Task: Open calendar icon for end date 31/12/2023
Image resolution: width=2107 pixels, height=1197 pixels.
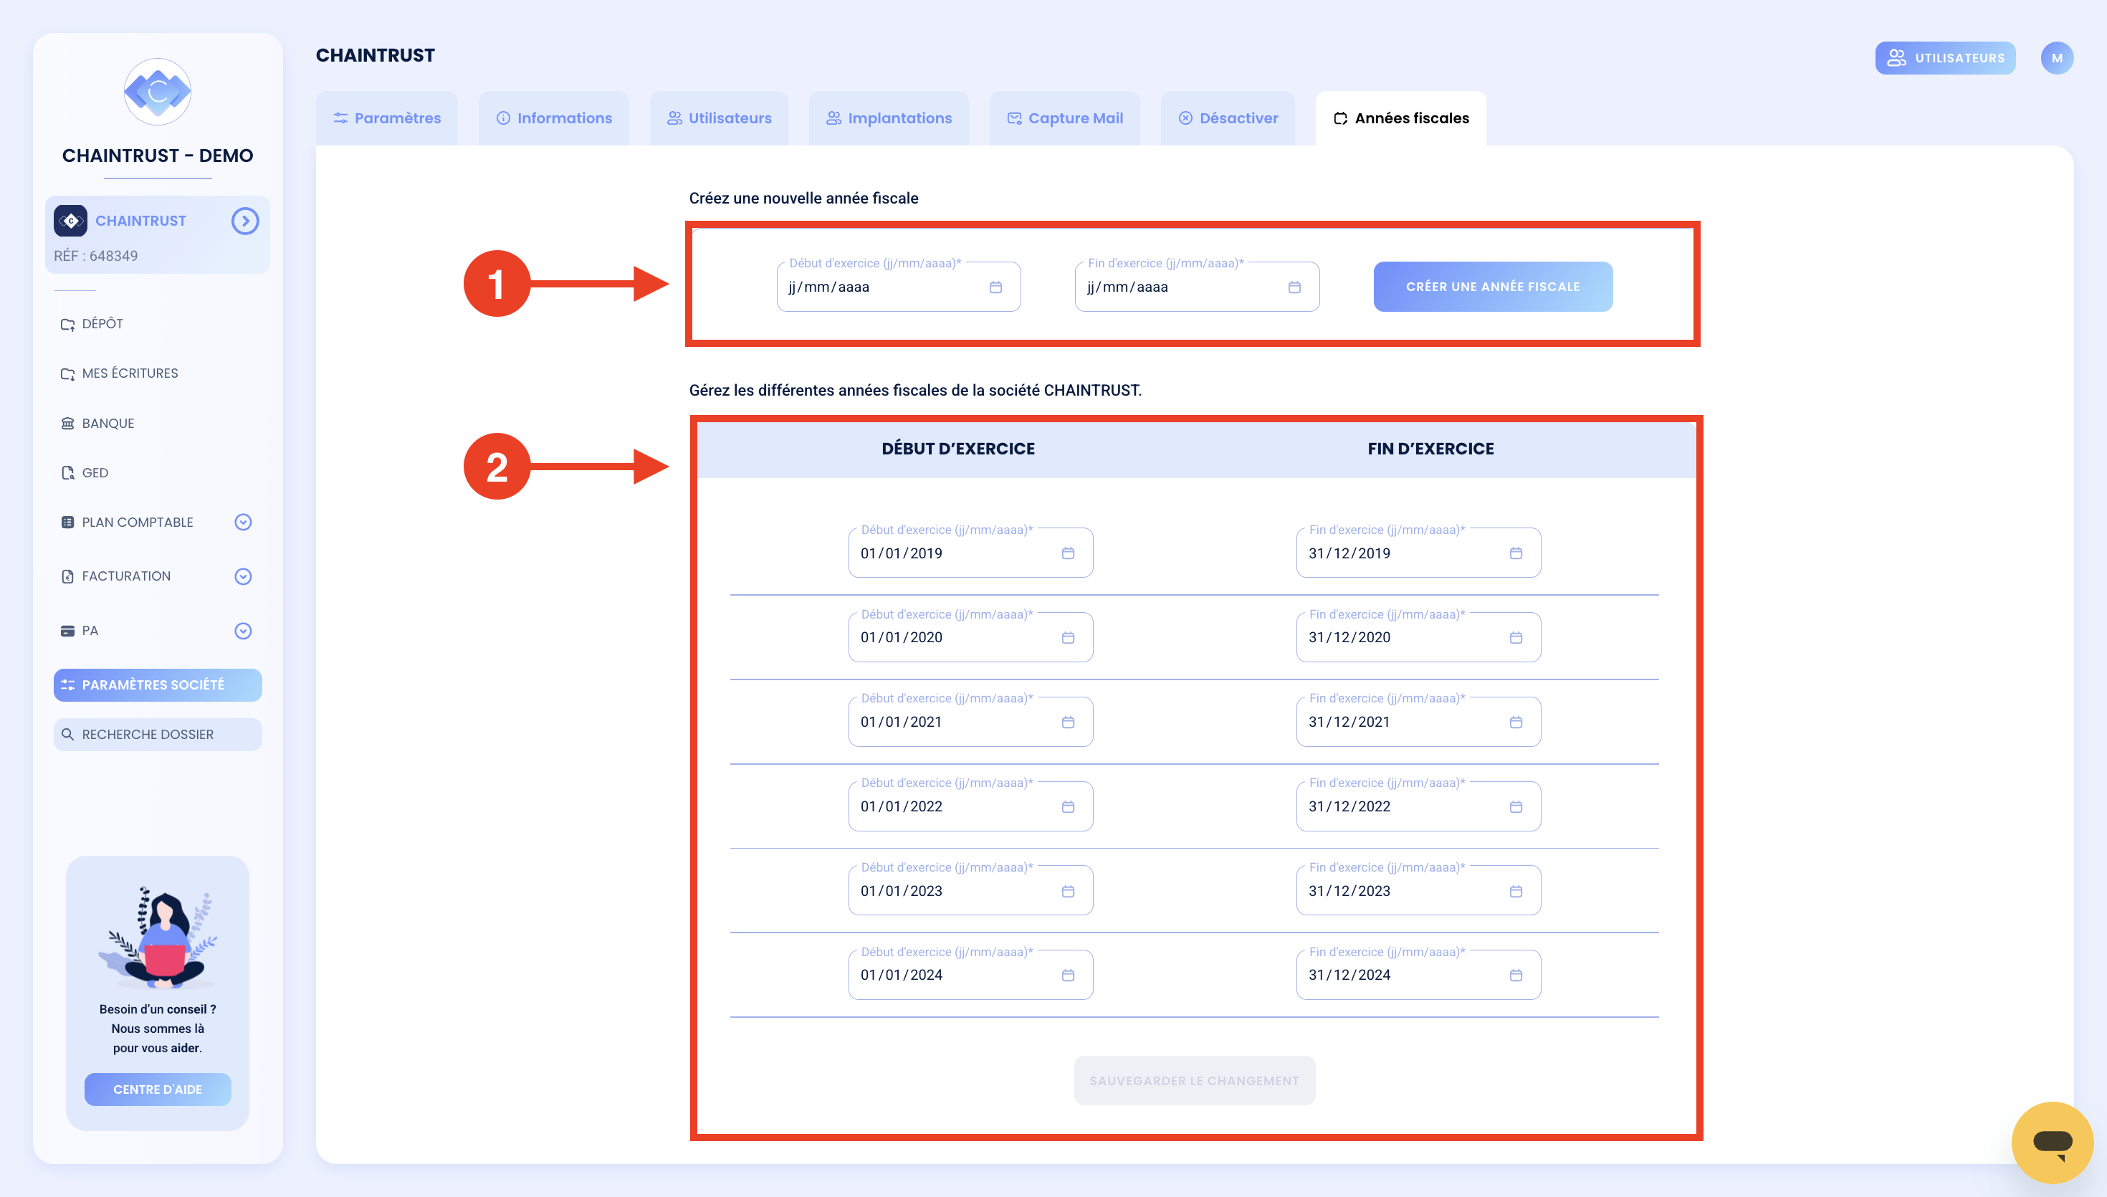Action: coord(1515,891)
